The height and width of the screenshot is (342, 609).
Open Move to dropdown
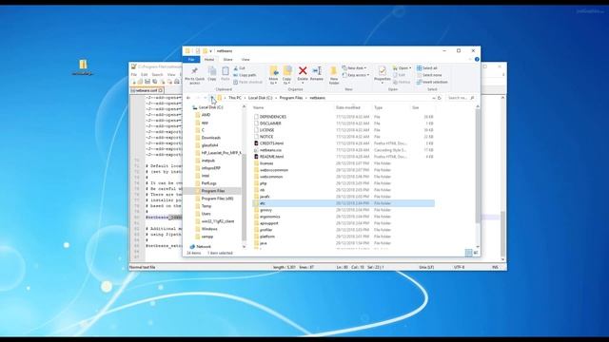(x=273, y=81)
